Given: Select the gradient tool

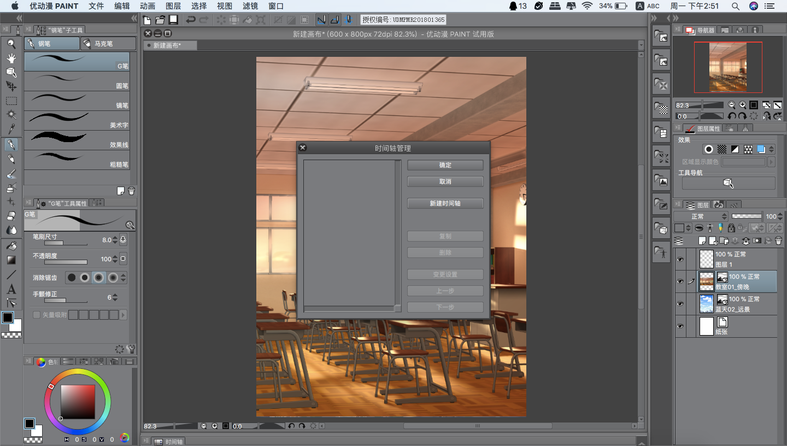Looking at the screenshot, I should (x=11, y=260).
